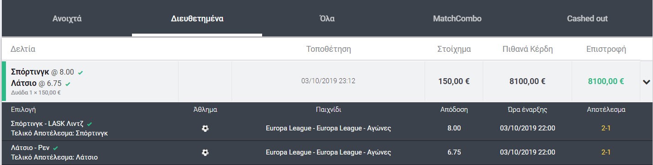
Task: Show the Cashed out tab
Action: pyautogui.click(x=587, y=19)
